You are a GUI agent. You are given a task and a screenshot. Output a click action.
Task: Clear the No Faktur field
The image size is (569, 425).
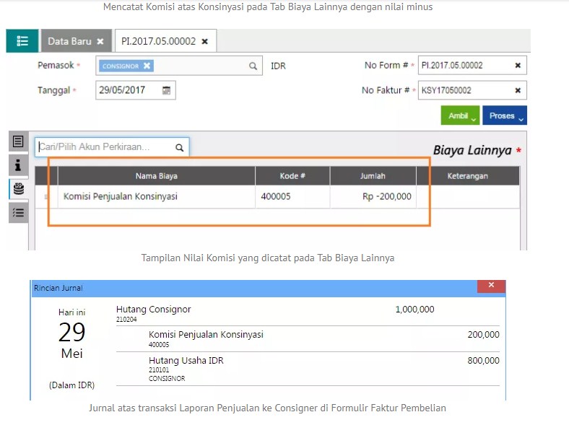pyautogui.click(x=518, y=90)
